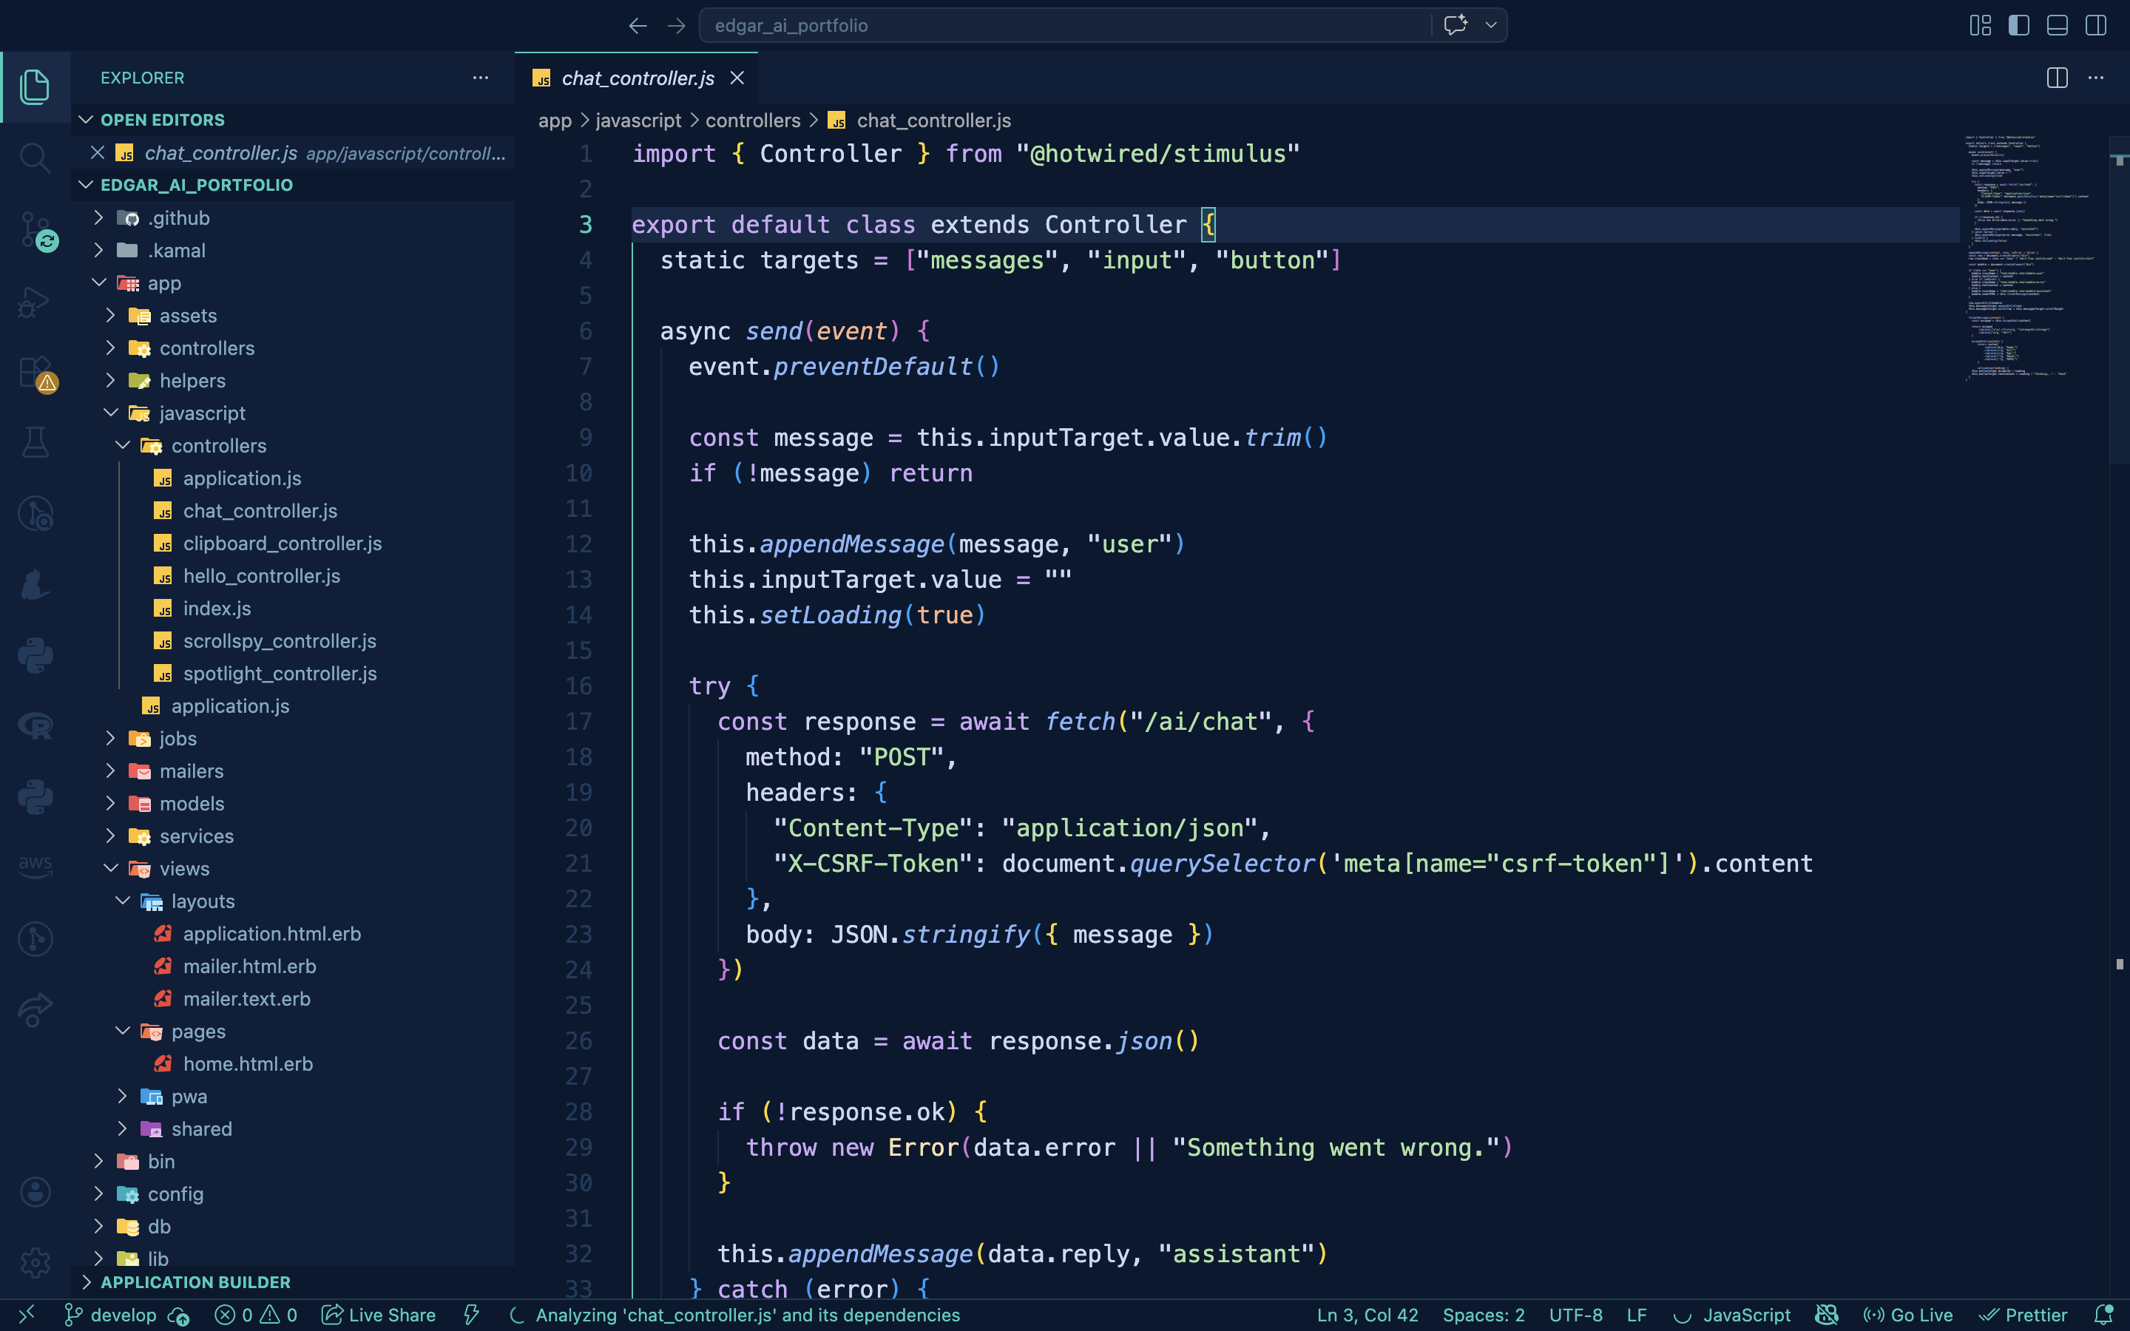This screenshot has height=1331, width=2130.
Task: Collapse the OPEN EDITORS section
Action: (85, 120)
